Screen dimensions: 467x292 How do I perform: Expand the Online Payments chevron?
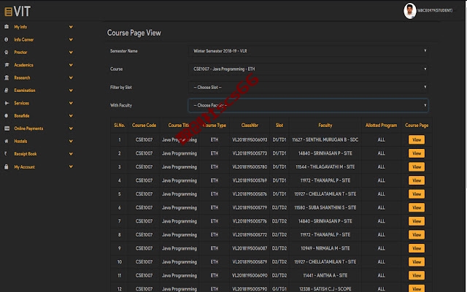[x=71, y=128]
